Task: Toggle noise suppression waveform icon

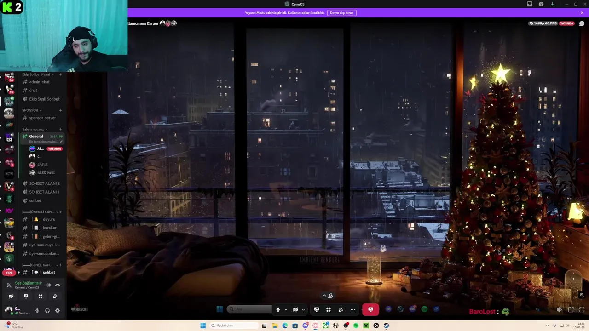Action: pyautogui.click(x=48, y=285)
